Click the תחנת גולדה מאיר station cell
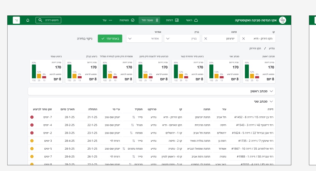316x171 pixels. coord(200,141)
